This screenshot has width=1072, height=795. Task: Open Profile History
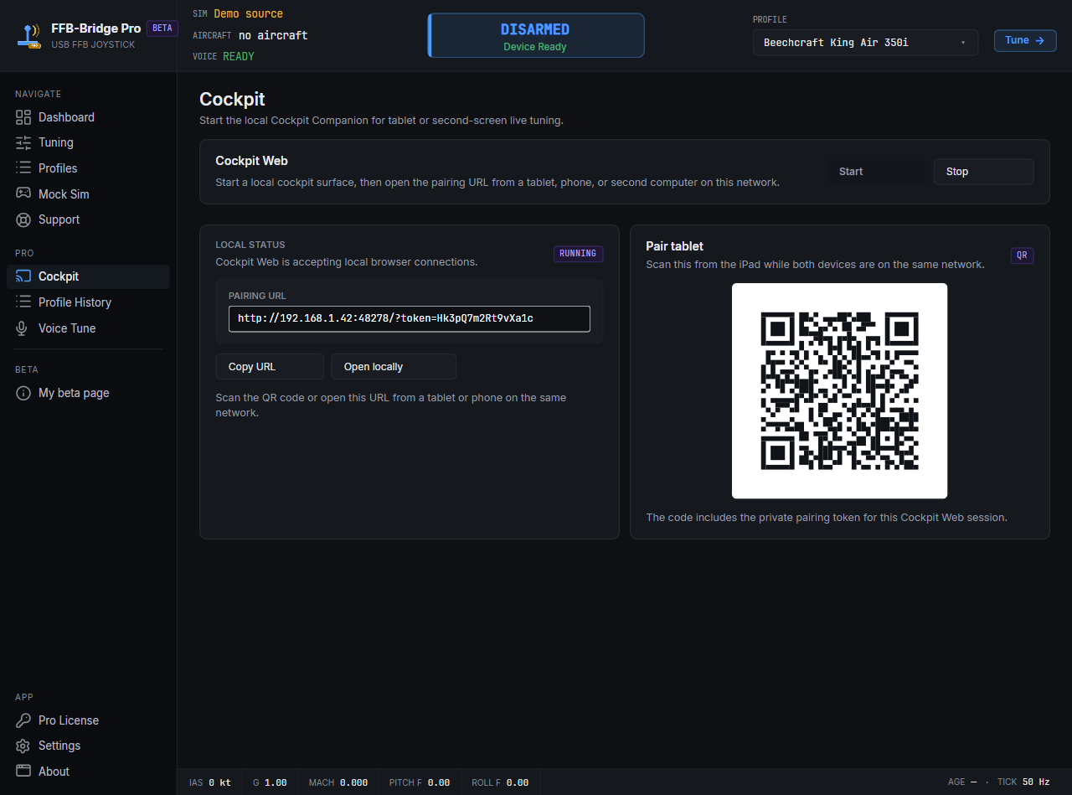(x=88, y=302)
